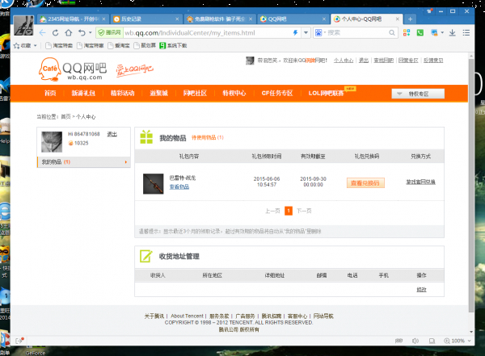This screenshot has height=356, width=485.
Task: Open the 反馈意见 header link
Action: (433, 61)
